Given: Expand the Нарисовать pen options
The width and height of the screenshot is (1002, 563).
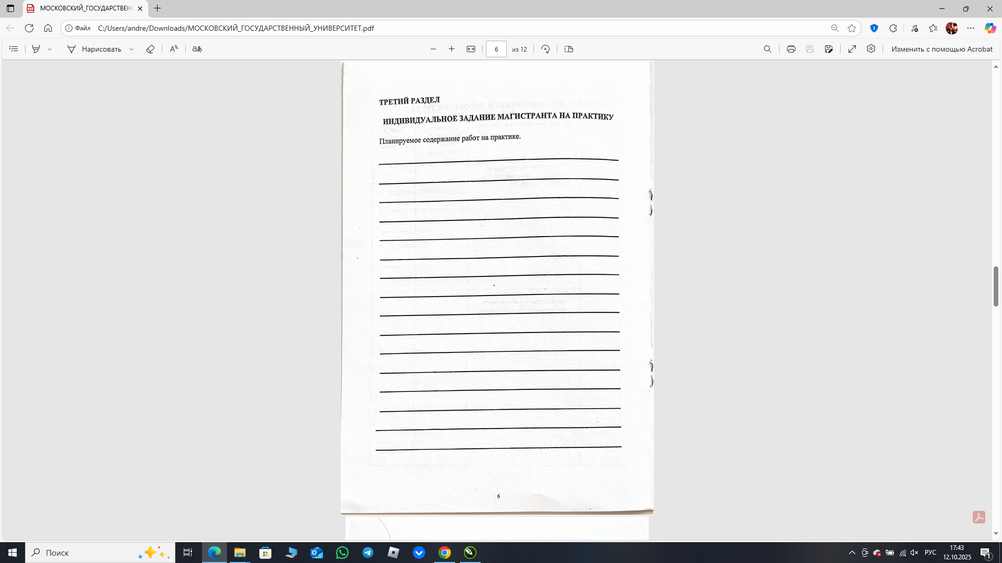Looking at the screenshot, I should (x=132, y=49).
